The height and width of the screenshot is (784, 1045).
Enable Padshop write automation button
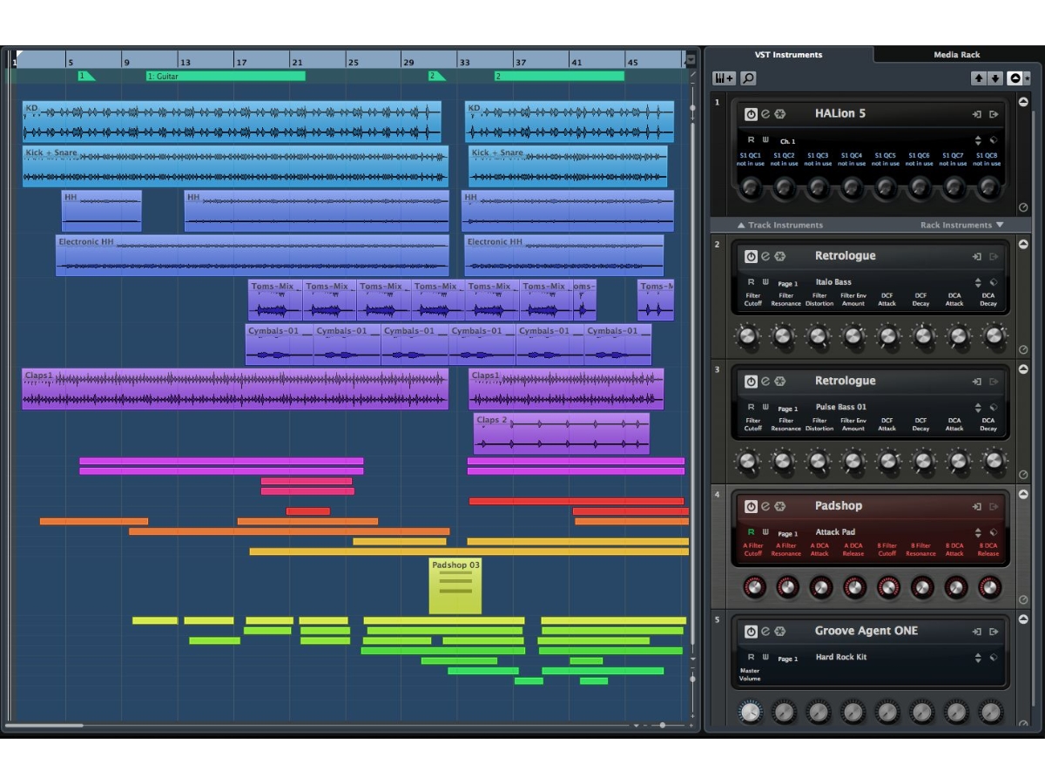tap(765, 532)
